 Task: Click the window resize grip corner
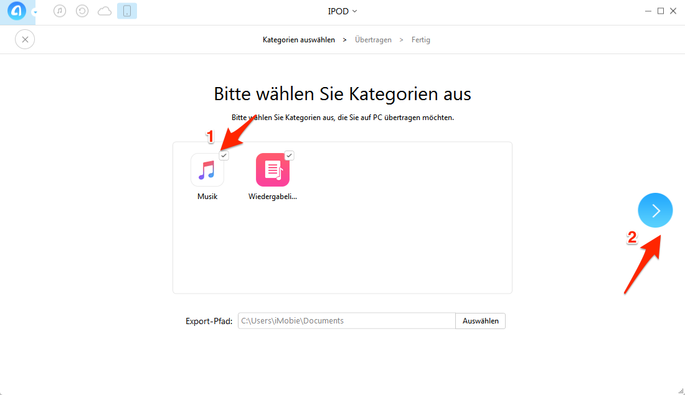point(681,391)
